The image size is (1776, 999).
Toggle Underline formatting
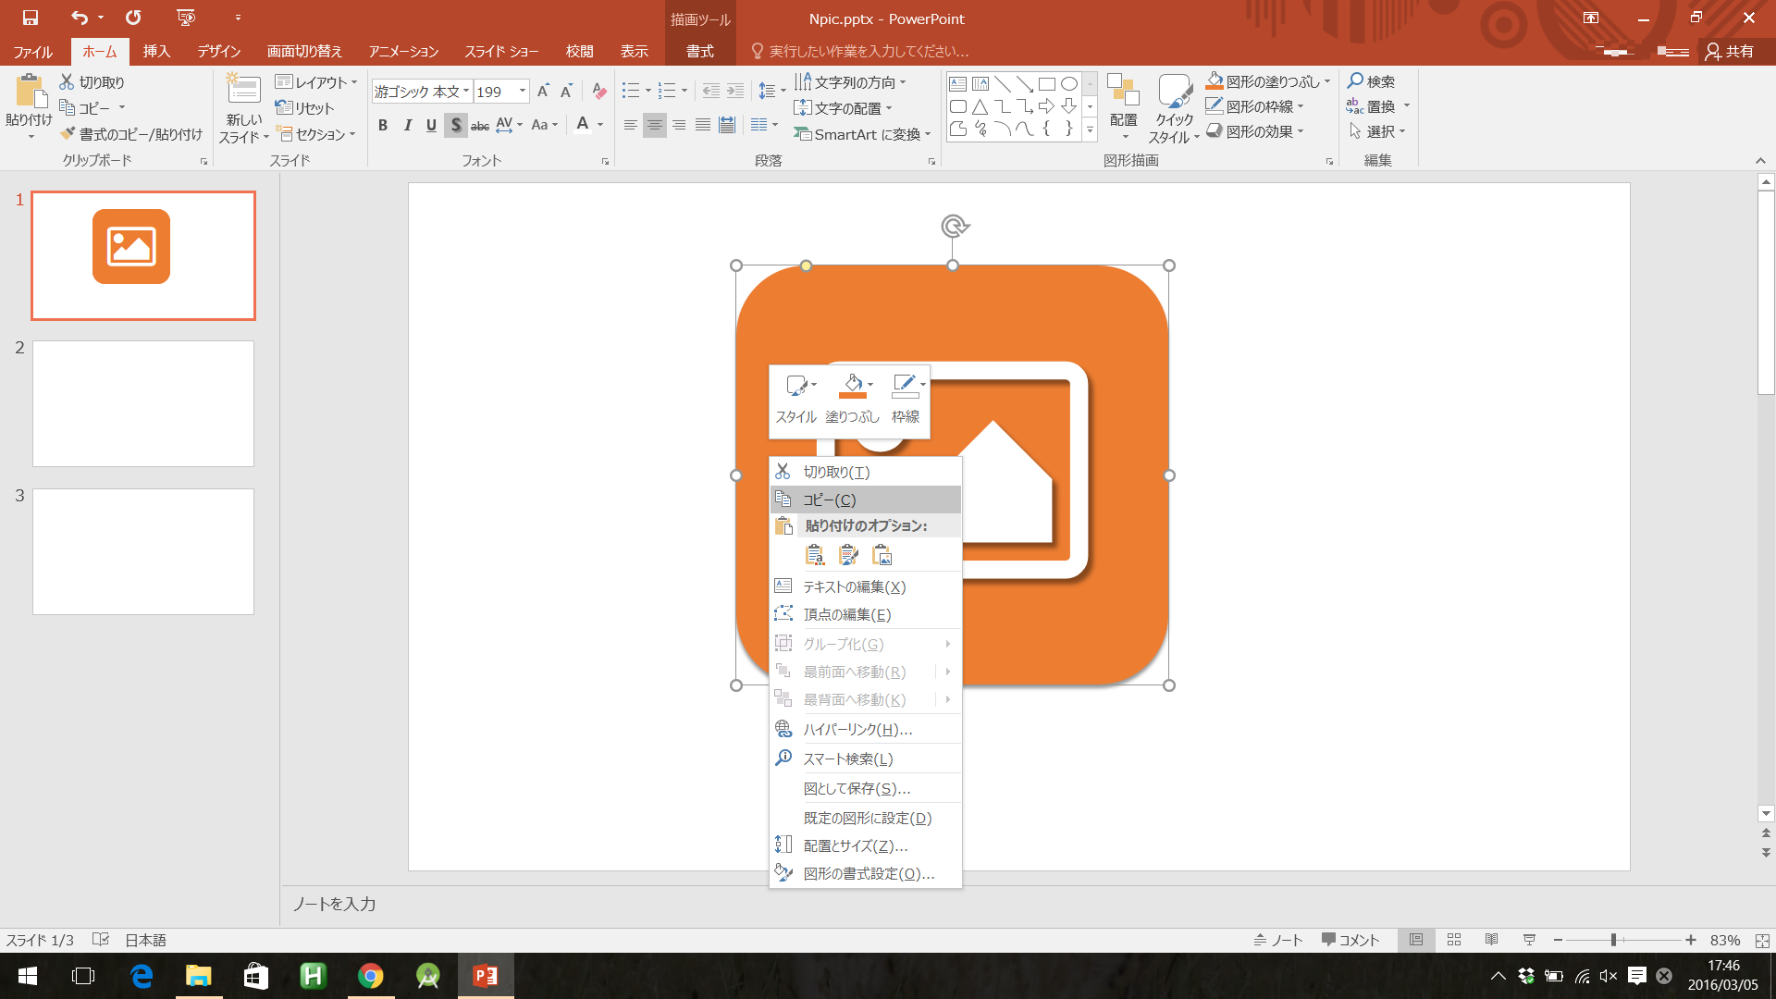tap(431, 125)
